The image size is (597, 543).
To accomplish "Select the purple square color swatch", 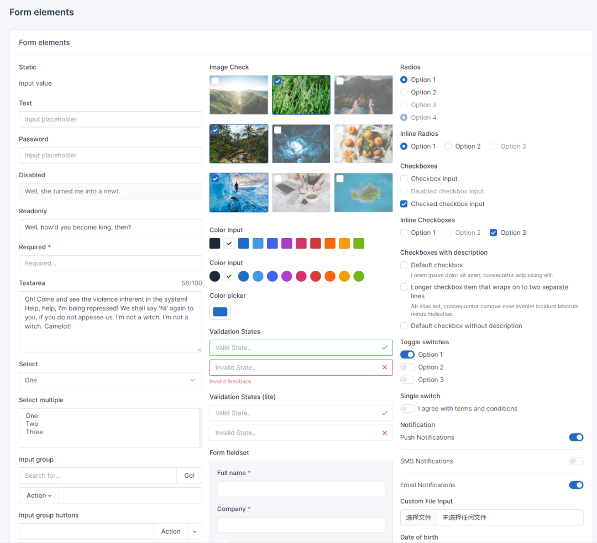I will tap(287, 243).
